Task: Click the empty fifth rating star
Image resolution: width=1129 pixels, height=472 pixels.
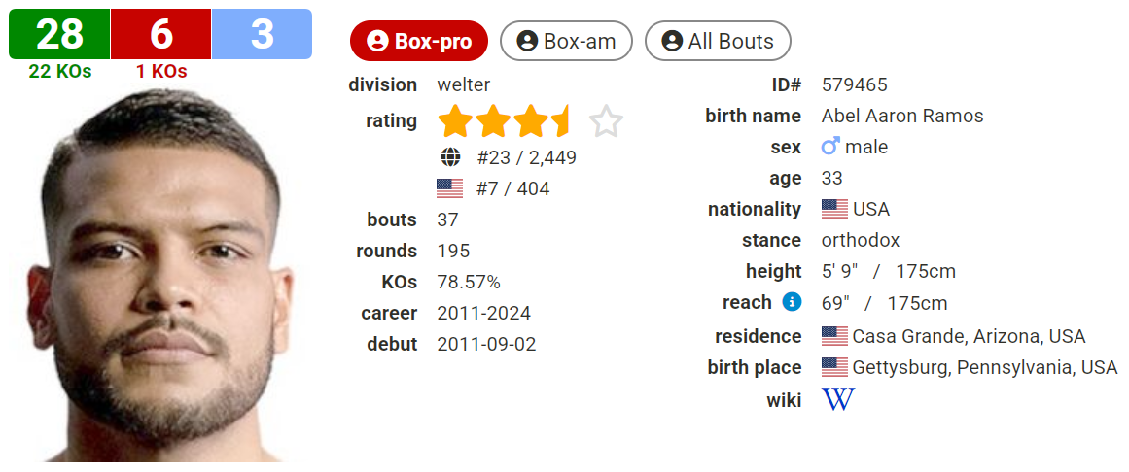Action: click(x=606, y=120)
